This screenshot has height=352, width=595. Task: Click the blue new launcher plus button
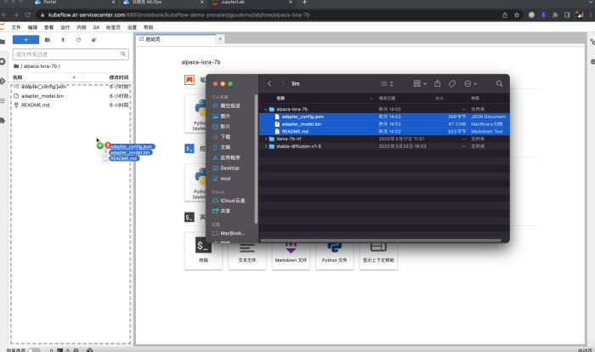(25, 40)
